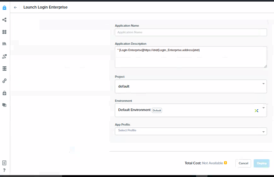Viewport: 274px width, 177px height.
Task: Go back using the arrow beside the title
Action: coord(15,7)
